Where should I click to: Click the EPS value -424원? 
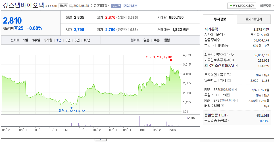tap(265, 90)
